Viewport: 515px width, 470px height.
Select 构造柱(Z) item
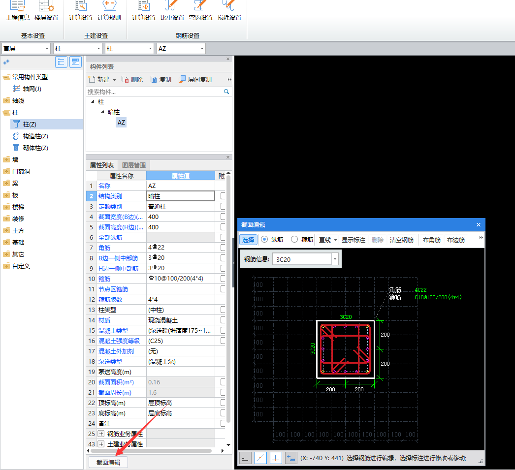[x=31, y=136]
